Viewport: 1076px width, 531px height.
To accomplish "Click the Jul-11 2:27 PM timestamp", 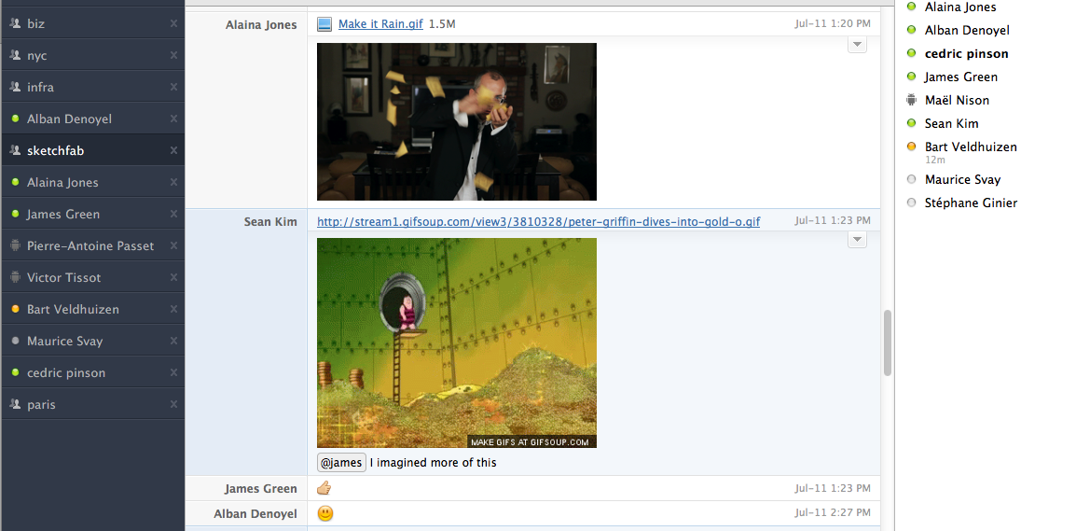I will pyautogui.click(x=833, y=512).
